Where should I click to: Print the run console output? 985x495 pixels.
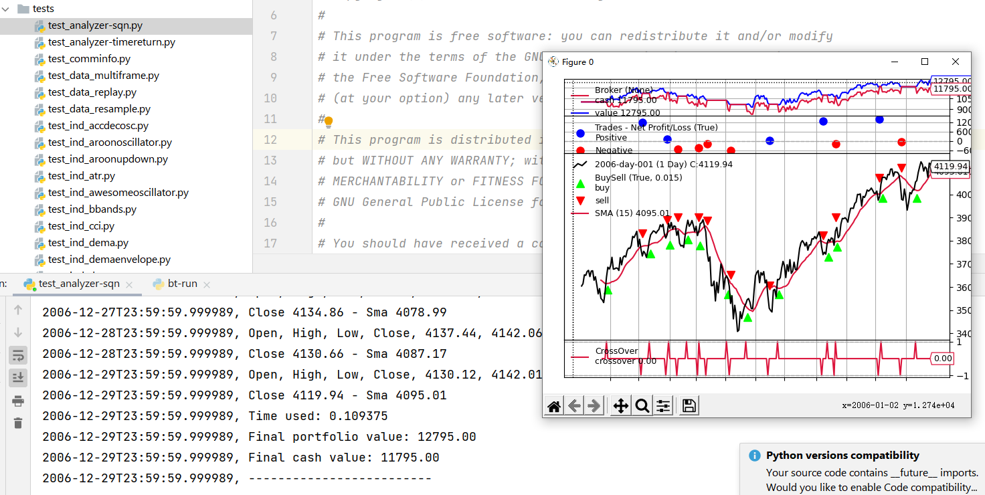point(18,401)
